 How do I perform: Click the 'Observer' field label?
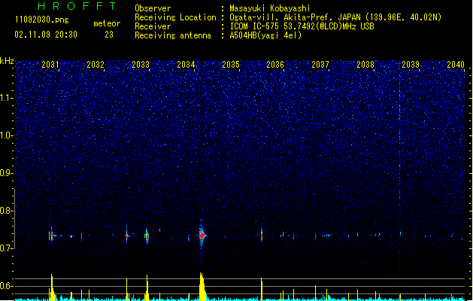point(153,8)
